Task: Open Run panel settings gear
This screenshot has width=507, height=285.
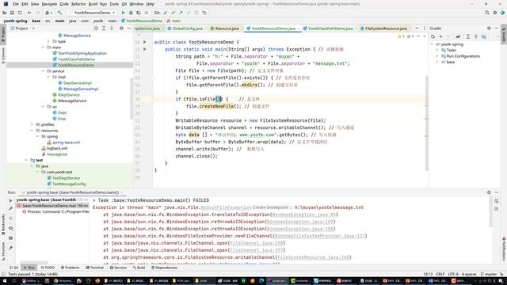Action: pos(489,192)
